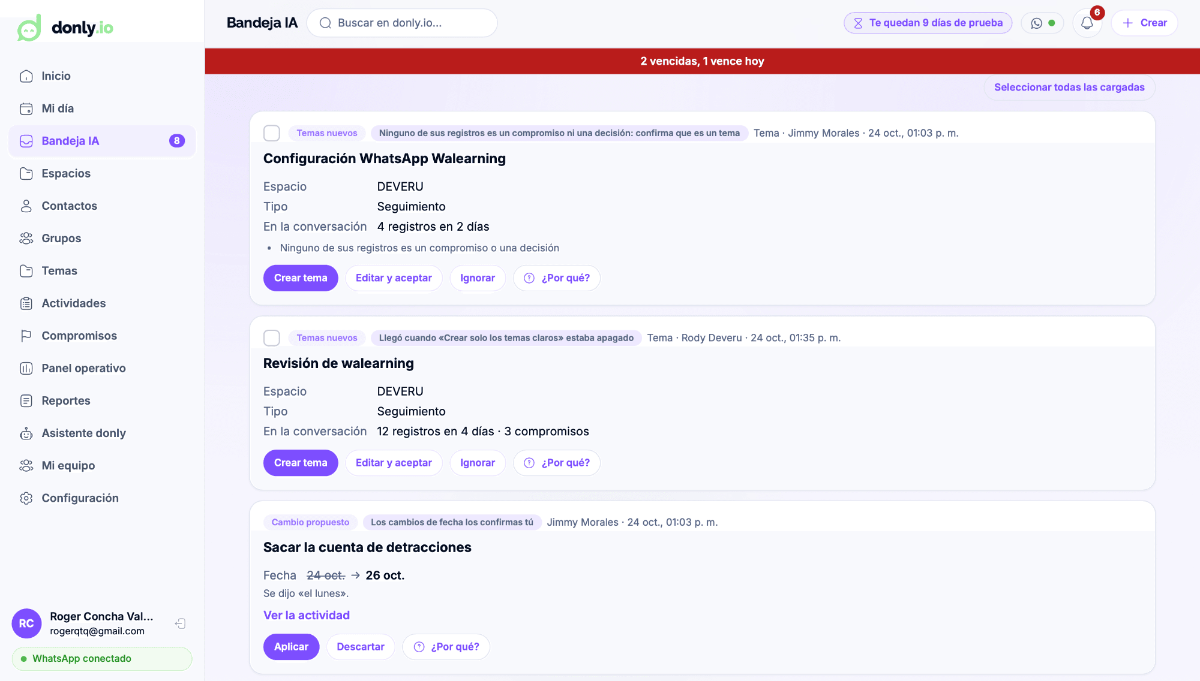Click ¿Por qué? on Revisión de walearning card
The image size is (1200, 681).
click(557, 463)
